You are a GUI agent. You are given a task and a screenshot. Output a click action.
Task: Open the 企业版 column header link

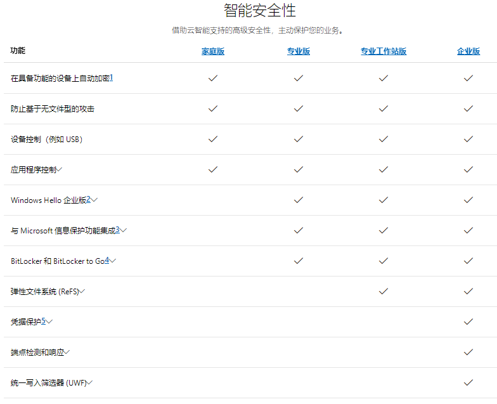point(468,51)
